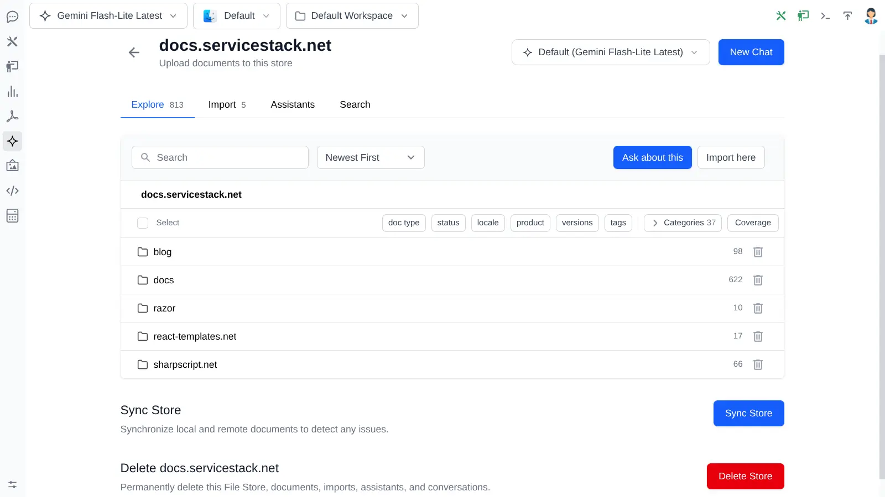
Task: Open the Default profile dropdown
Action: pyautogui.click(x=237, y=15)
